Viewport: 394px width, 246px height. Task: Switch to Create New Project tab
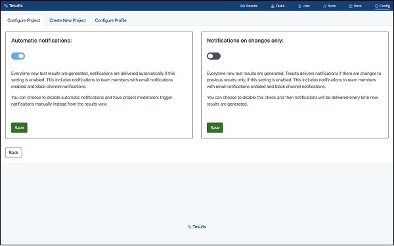pyautogui.click(x=68, y=20)
